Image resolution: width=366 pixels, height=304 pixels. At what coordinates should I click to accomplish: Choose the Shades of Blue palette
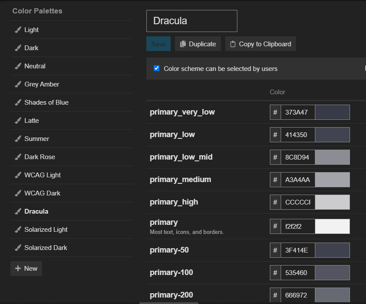71,102
